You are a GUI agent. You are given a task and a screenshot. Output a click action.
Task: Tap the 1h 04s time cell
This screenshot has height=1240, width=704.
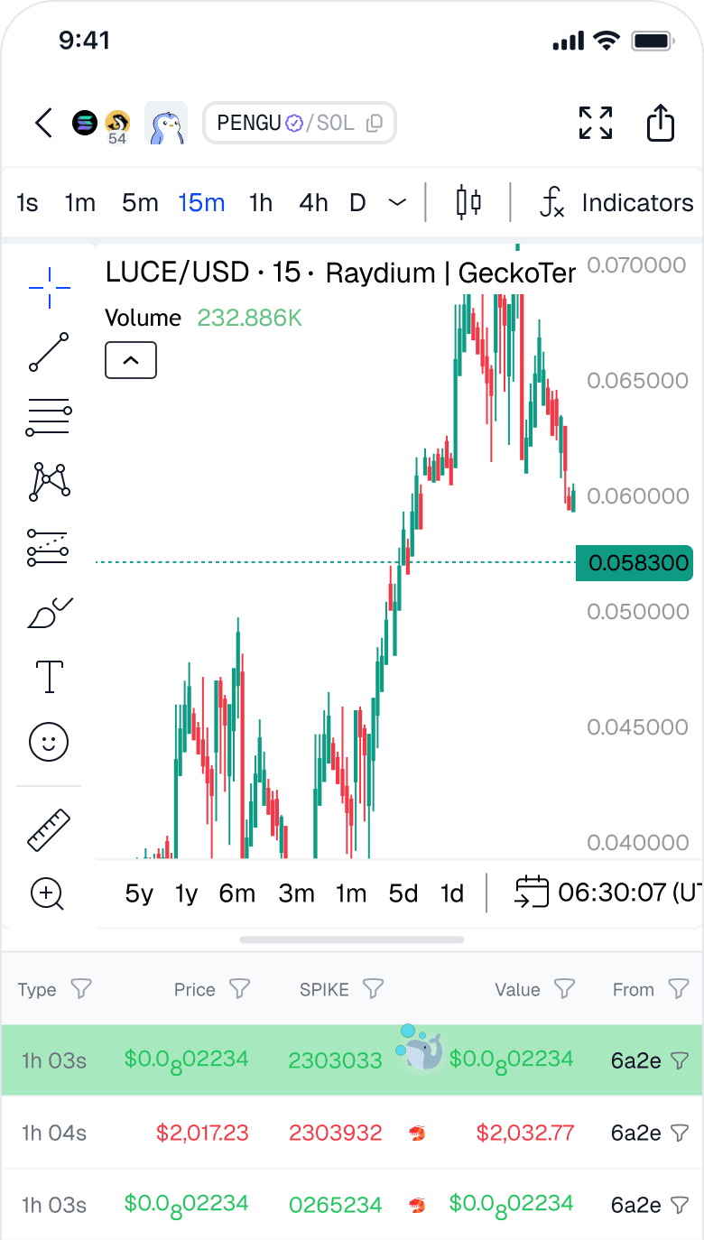[x=54, y=1132]
